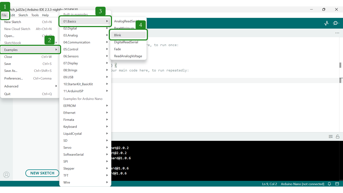
Task: Click the NEW SKETCH button
Action: (x=42, y=173)
